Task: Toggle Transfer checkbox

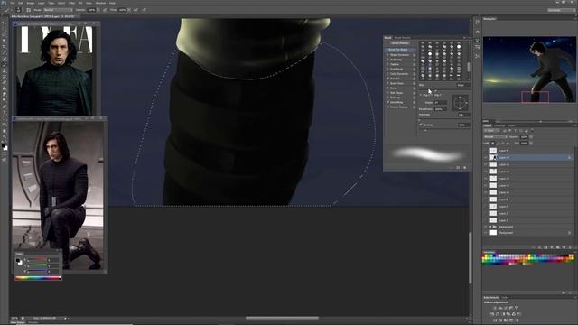Action: coord(387,79)
